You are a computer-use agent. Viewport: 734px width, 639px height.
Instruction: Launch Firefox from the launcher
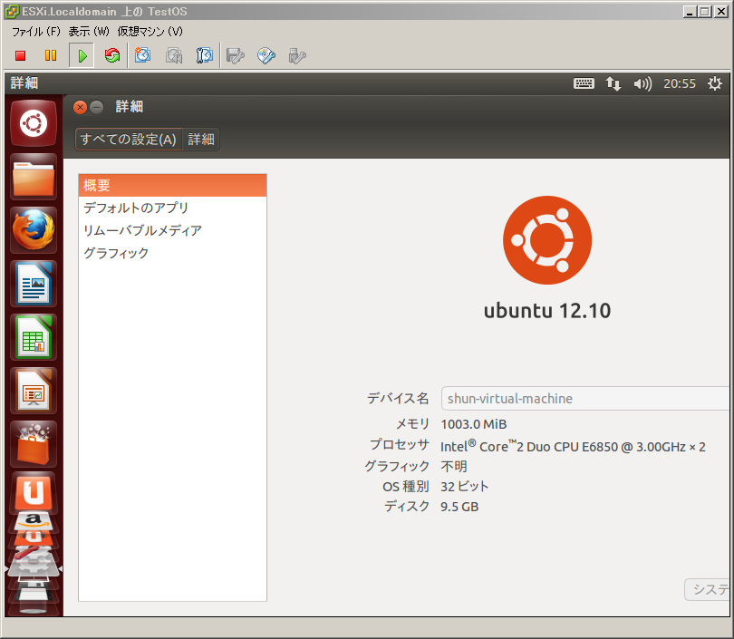click(34, 230)
